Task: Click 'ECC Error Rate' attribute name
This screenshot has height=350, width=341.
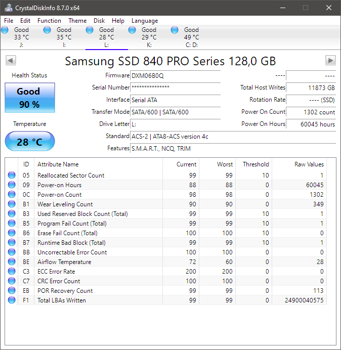Action: coord(56,272)
